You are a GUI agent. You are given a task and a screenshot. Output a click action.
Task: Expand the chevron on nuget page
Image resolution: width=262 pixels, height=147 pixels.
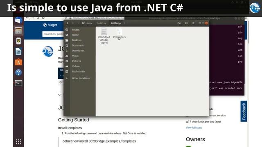60,95
